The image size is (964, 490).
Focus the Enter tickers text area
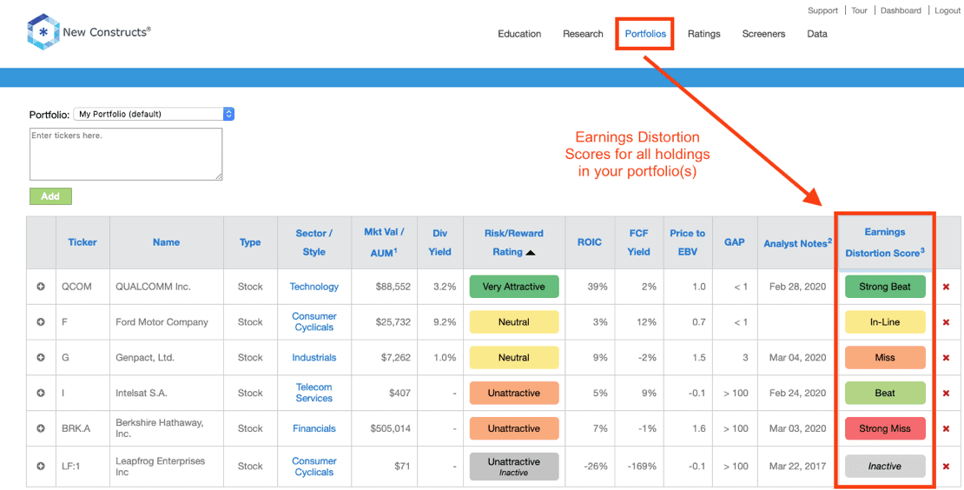(x=126, y=155)
